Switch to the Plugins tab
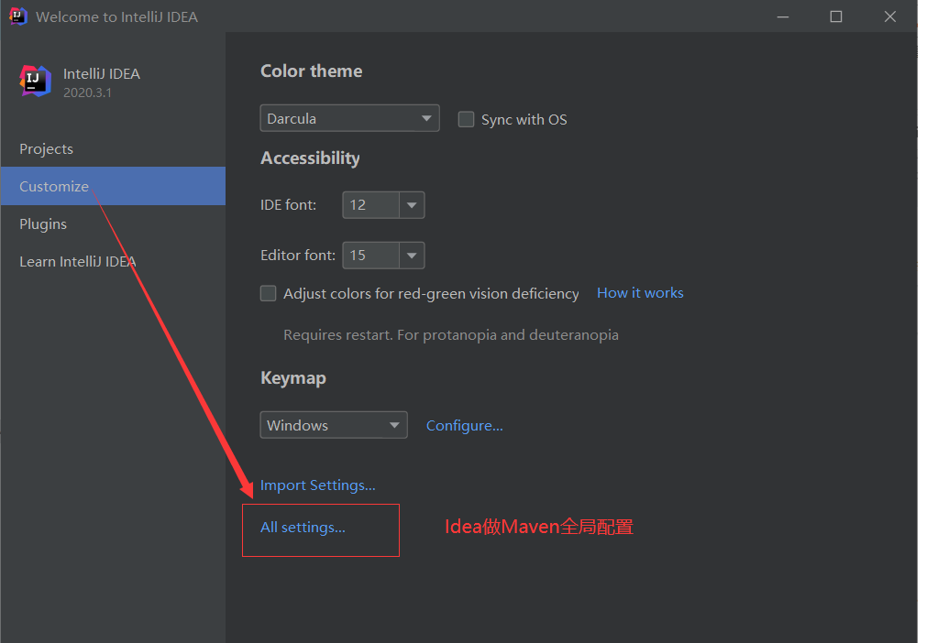The image size is (937, 643). (43, 224)
